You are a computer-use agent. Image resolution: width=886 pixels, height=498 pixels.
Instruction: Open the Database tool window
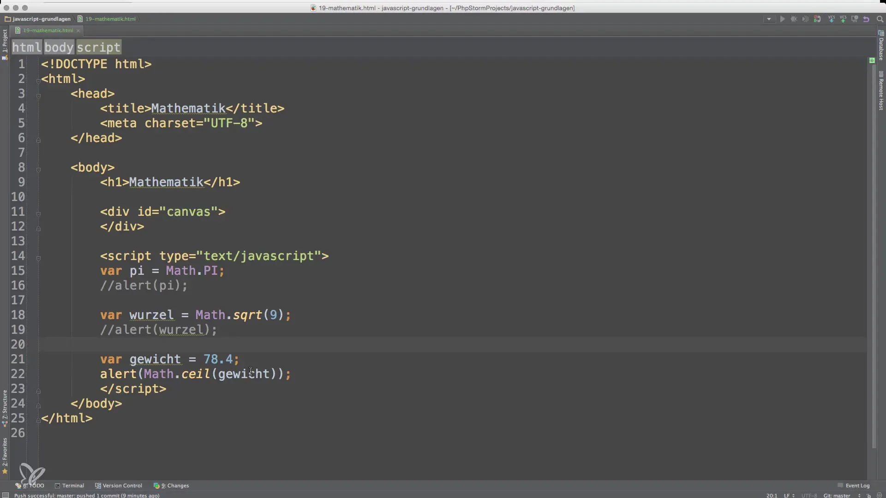tap(881, 45)
